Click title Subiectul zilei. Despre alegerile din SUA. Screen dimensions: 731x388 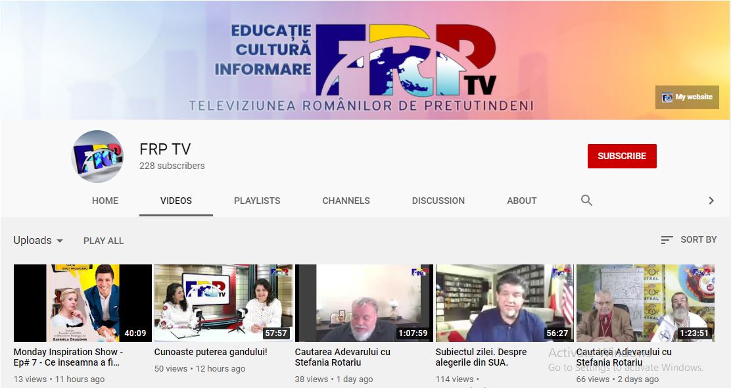point(481,357)
